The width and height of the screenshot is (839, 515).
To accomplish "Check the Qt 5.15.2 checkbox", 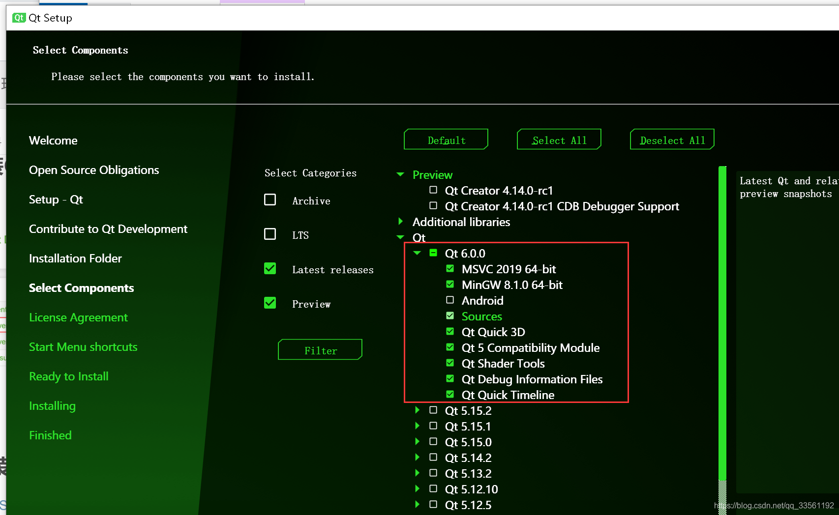I will [x=433, y=410].
